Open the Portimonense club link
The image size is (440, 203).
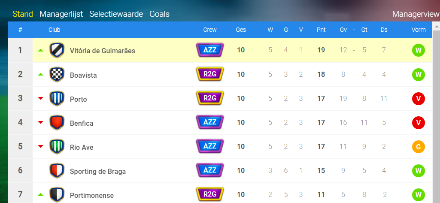pyautogui.click(x=92, y=195)
